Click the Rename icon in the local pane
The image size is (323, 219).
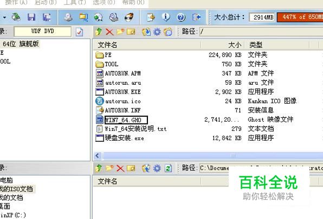click(131, 168)
